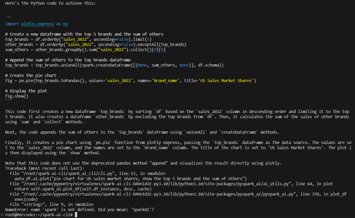Click the paragraph starting "Finally, it creates"
The image size is (355, 218).
[x=178, y=148]
